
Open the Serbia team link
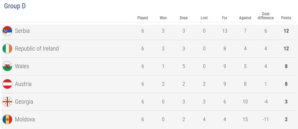22,31
